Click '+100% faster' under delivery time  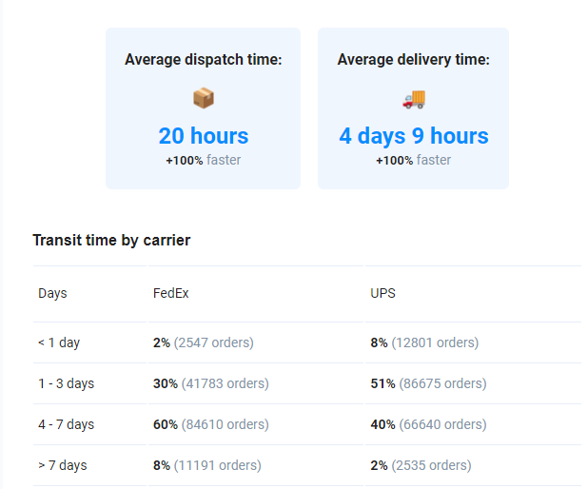tap(414, 160)
